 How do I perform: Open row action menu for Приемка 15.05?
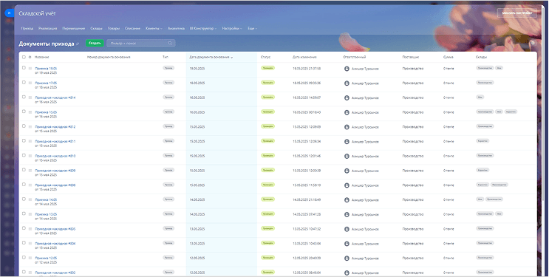[30, 112]
